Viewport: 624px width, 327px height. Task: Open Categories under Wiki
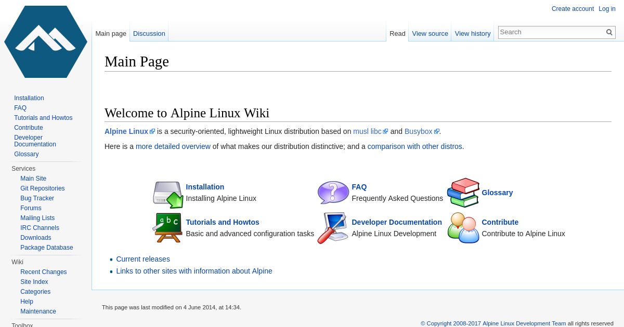point(35,292)
